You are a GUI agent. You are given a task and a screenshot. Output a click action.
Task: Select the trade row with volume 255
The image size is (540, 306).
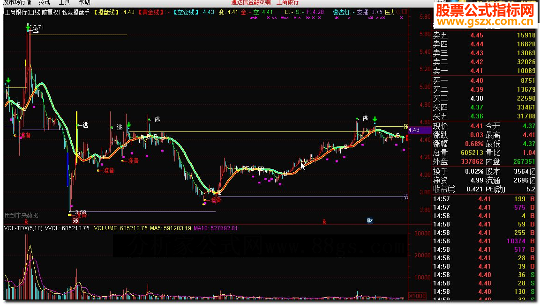(484, 233)
